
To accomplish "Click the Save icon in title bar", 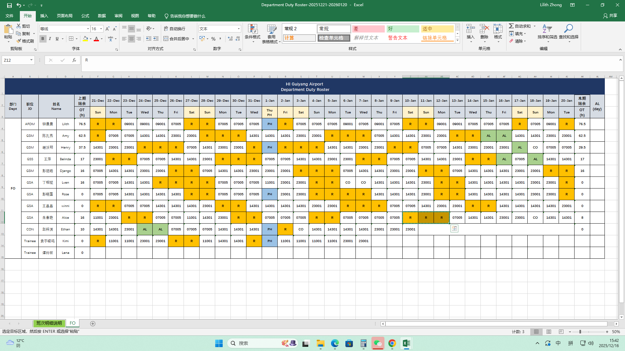I will click(x=9, y=5).
